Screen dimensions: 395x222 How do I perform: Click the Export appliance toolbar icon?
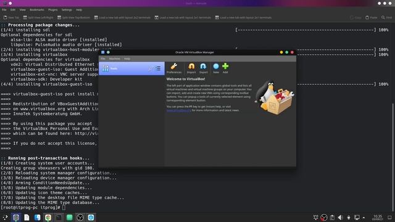pyautogui.click(x=203, y=68)
